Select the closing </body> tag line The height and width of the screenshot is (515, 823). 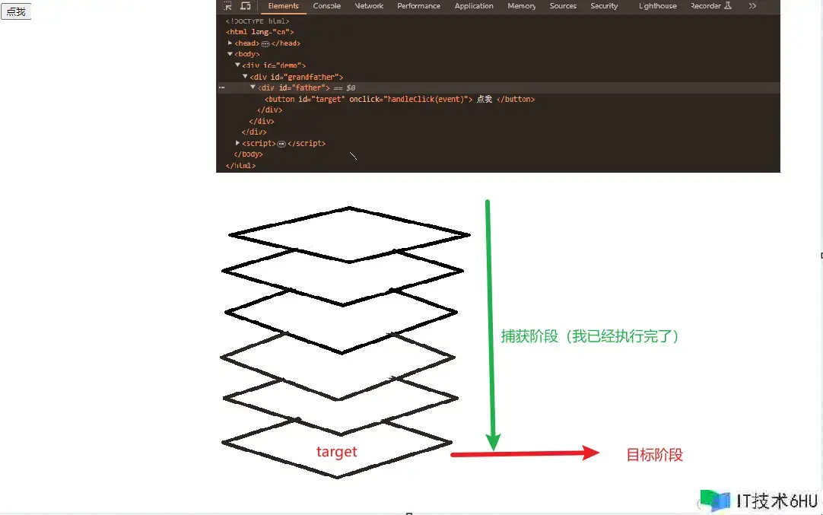click(x=248, y=154)
